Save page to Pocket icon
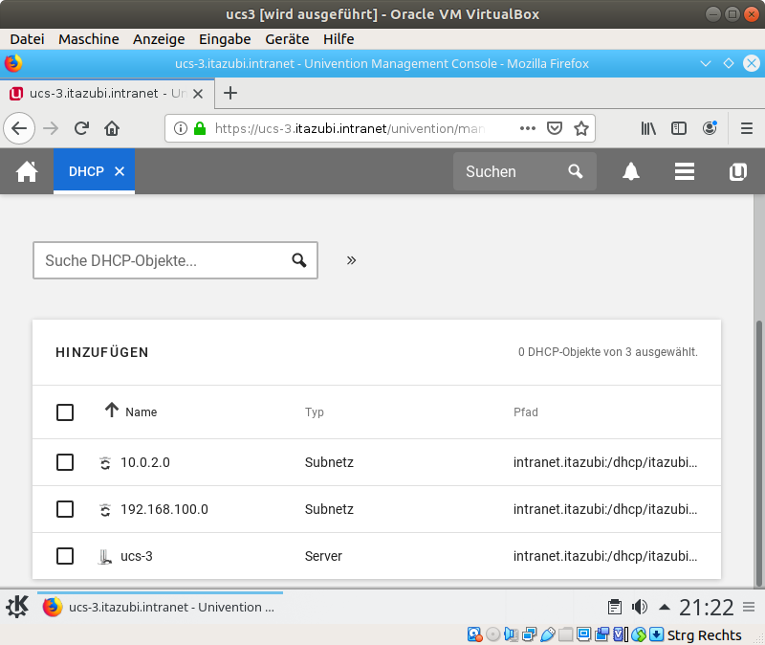Viewport: 765px width, 645px height. [555, 128]
